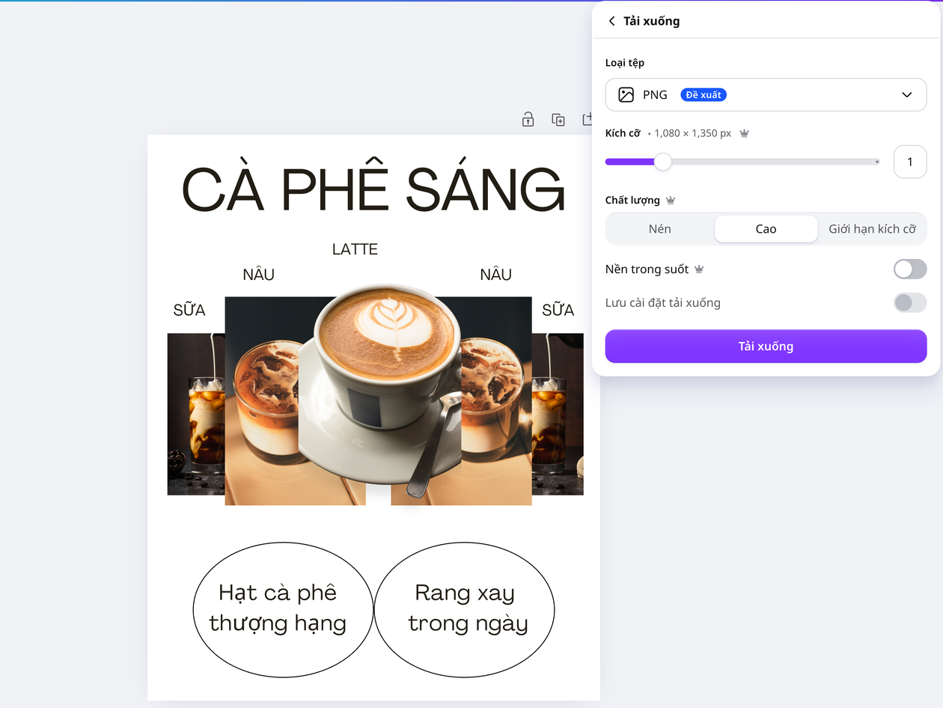Click the Nền trong suốt label

647,269
